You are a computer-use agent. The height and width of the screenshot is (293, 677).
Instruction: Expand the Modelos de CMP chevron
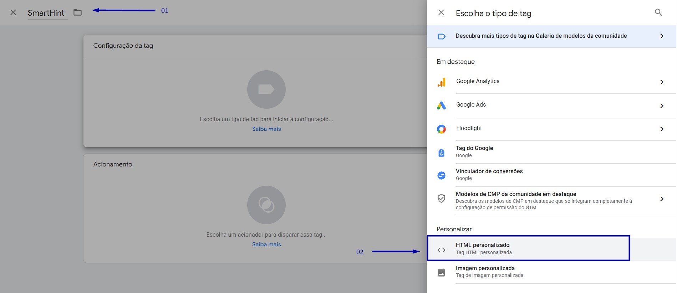[x=662, y=199]
